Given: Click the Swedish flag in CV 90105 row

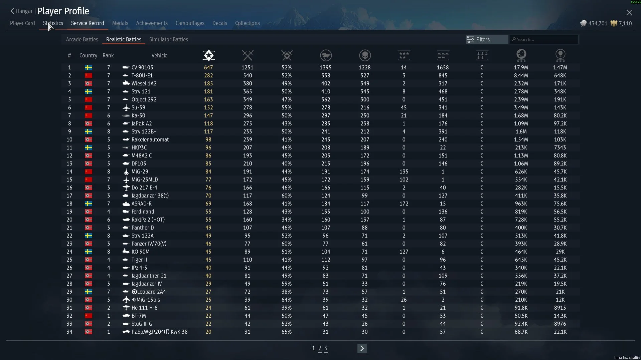Looking at the screenshot, I should 89,67.
